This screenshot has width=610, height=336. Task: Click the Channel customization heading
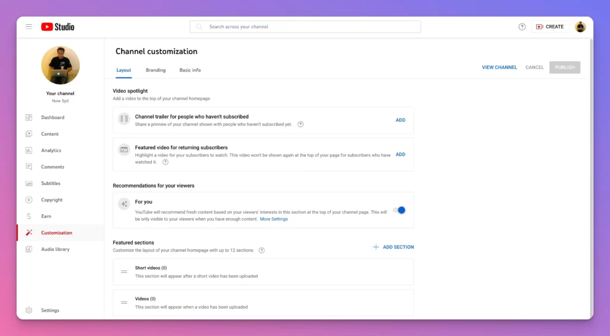coord(157,51)
